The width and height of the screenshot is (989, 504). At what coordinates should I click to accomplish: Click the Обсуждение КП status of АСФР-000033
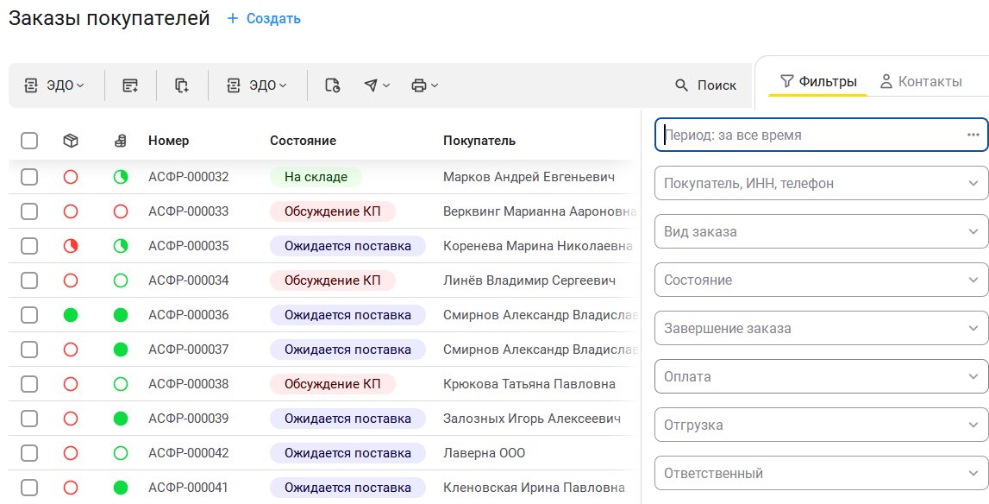[333, 211]
